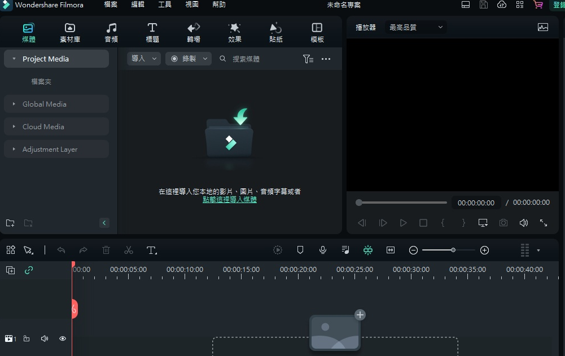The image size is (565, 356).
Task: Click the timeline layout grid icon
Action: coord(11,250)
